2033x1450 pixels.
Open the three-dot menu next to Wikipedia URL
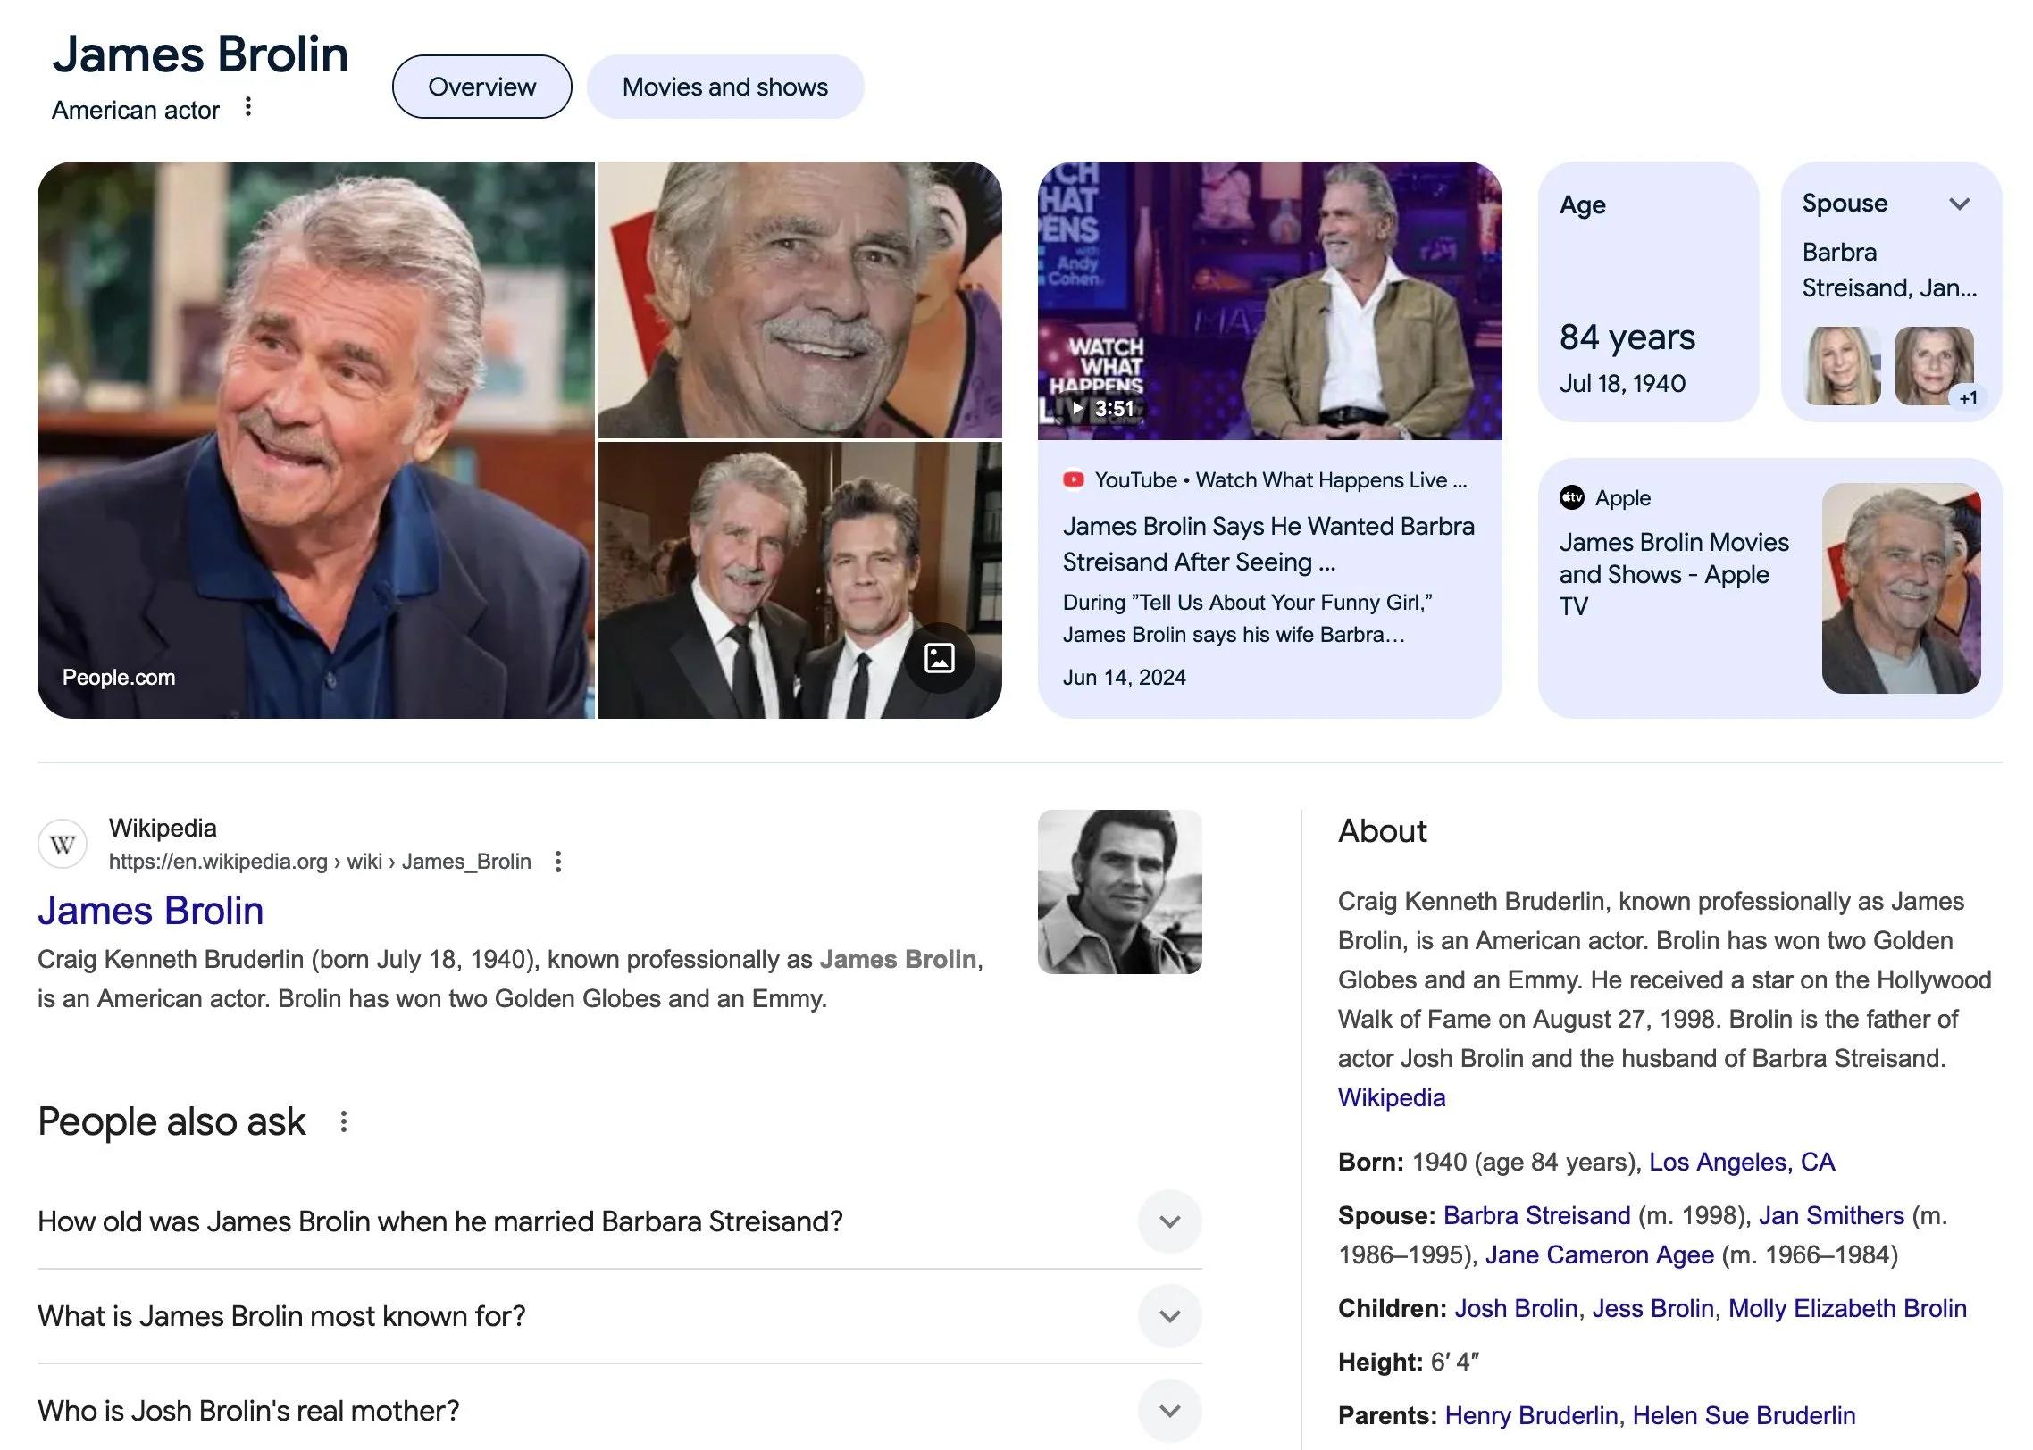558,862
